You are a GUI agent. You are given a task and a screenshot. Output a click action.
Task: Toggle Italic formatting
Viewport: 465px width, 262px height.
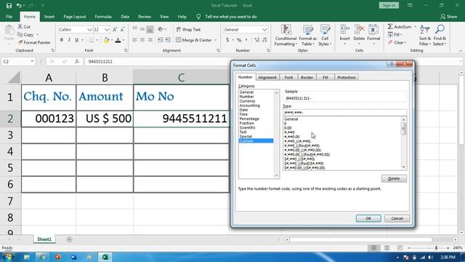(x=69, y=40)
